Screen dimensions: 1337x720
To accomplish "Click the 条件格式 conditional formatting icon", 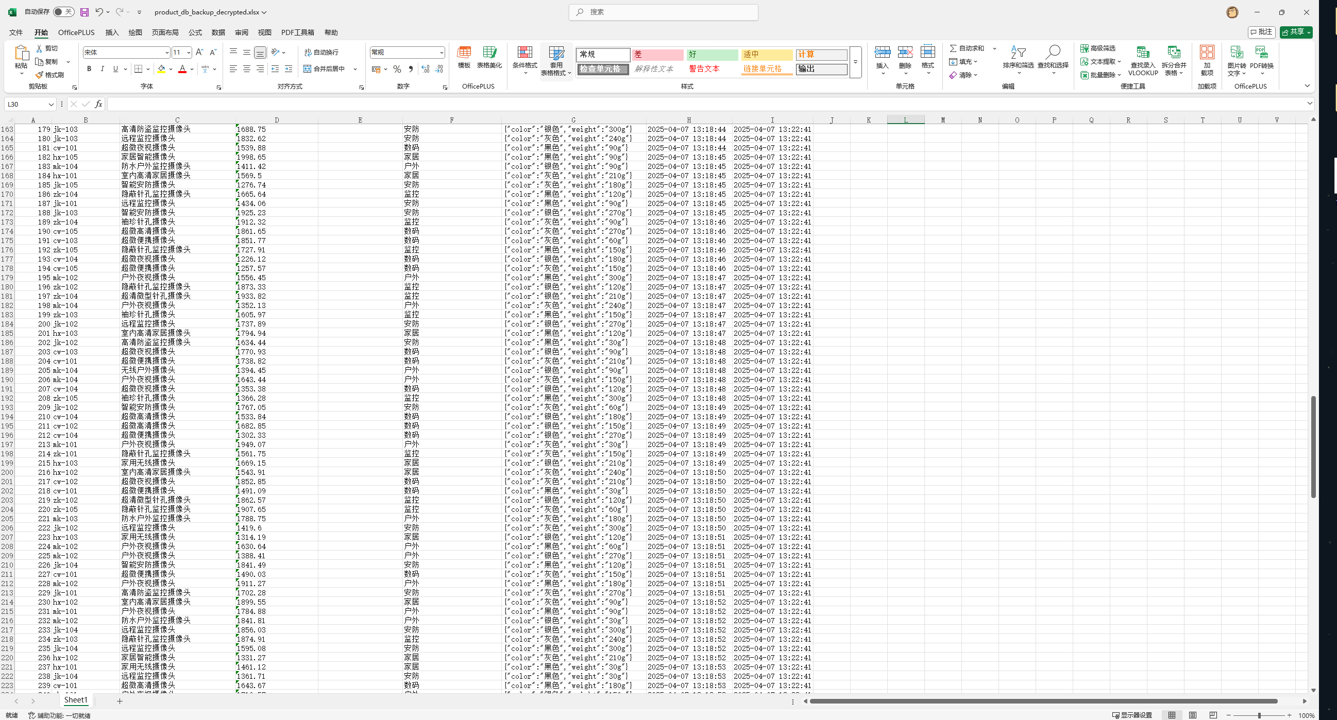I will tap(524, 53).
